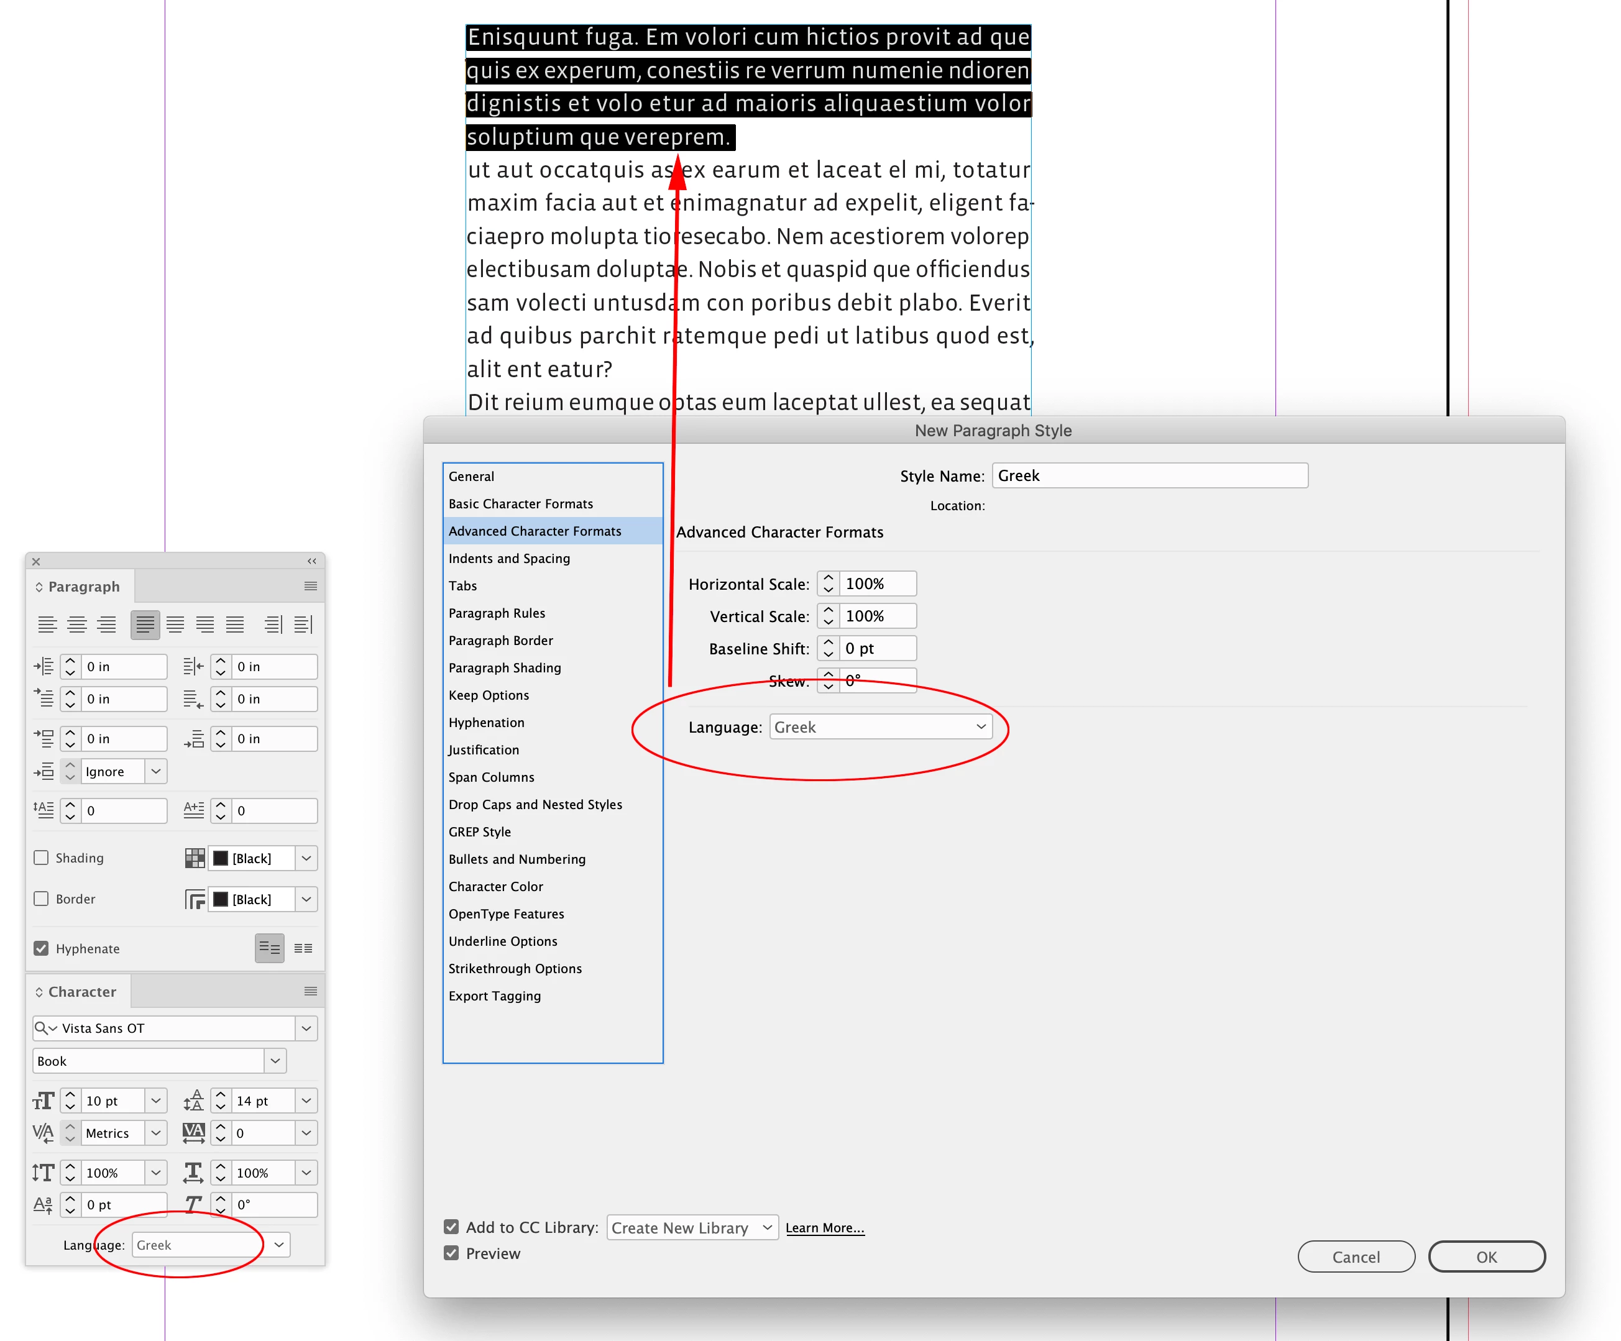Open the Language dropdown in the style dialog
This screenshot has height=1341, width=1621.
click(x=881, y=727)
